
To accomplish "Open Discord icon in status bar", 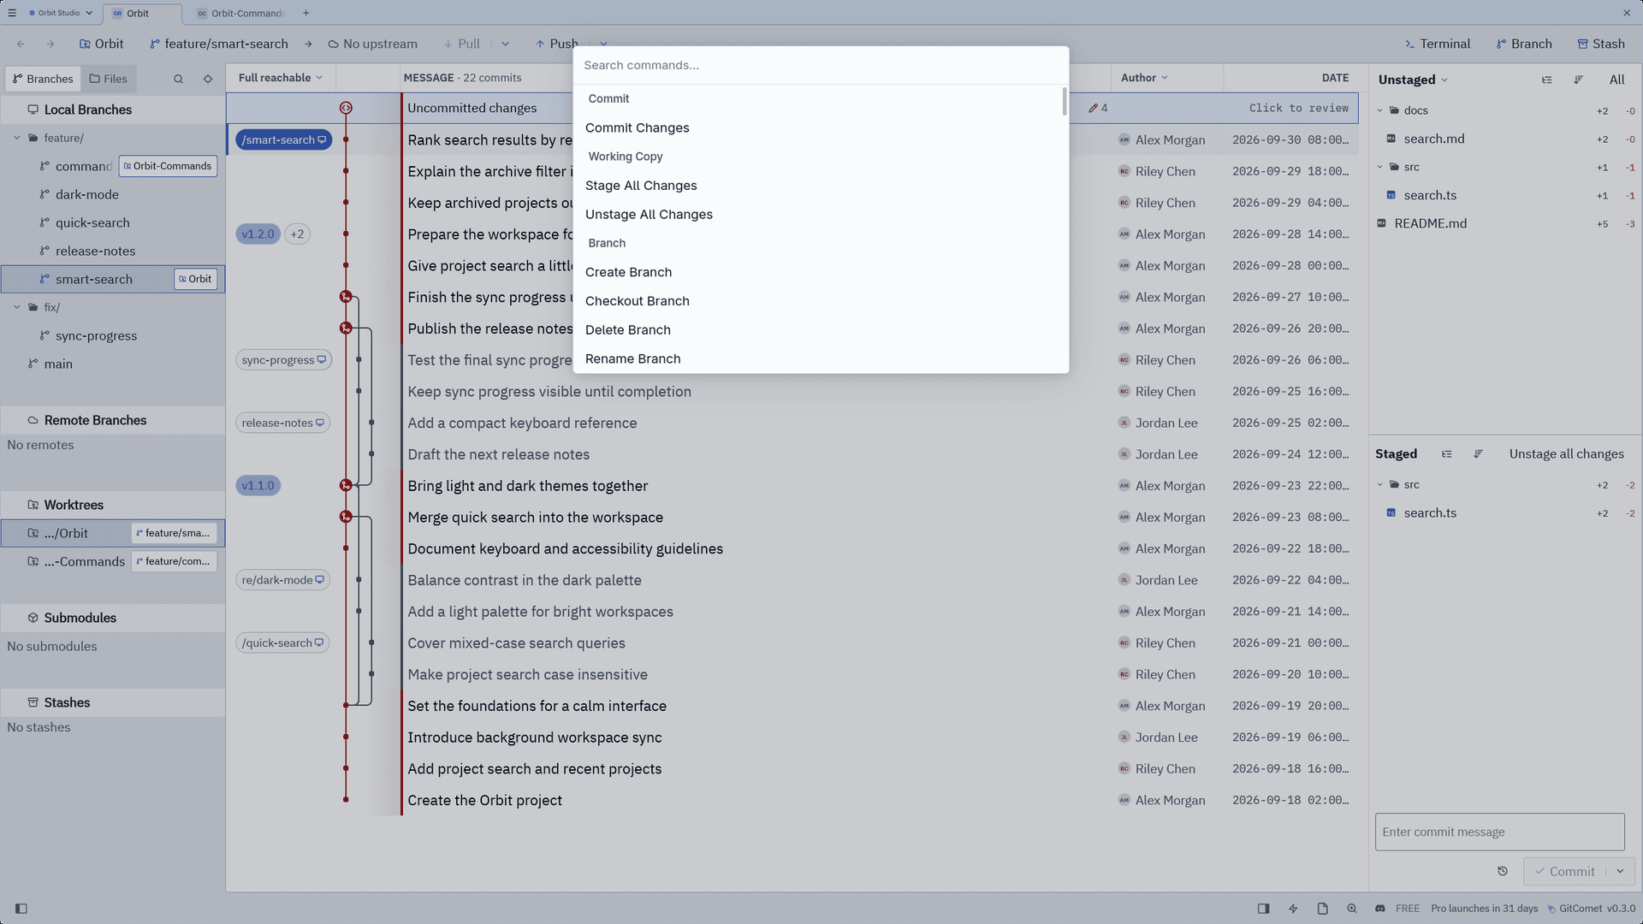I will (1380, 909).
